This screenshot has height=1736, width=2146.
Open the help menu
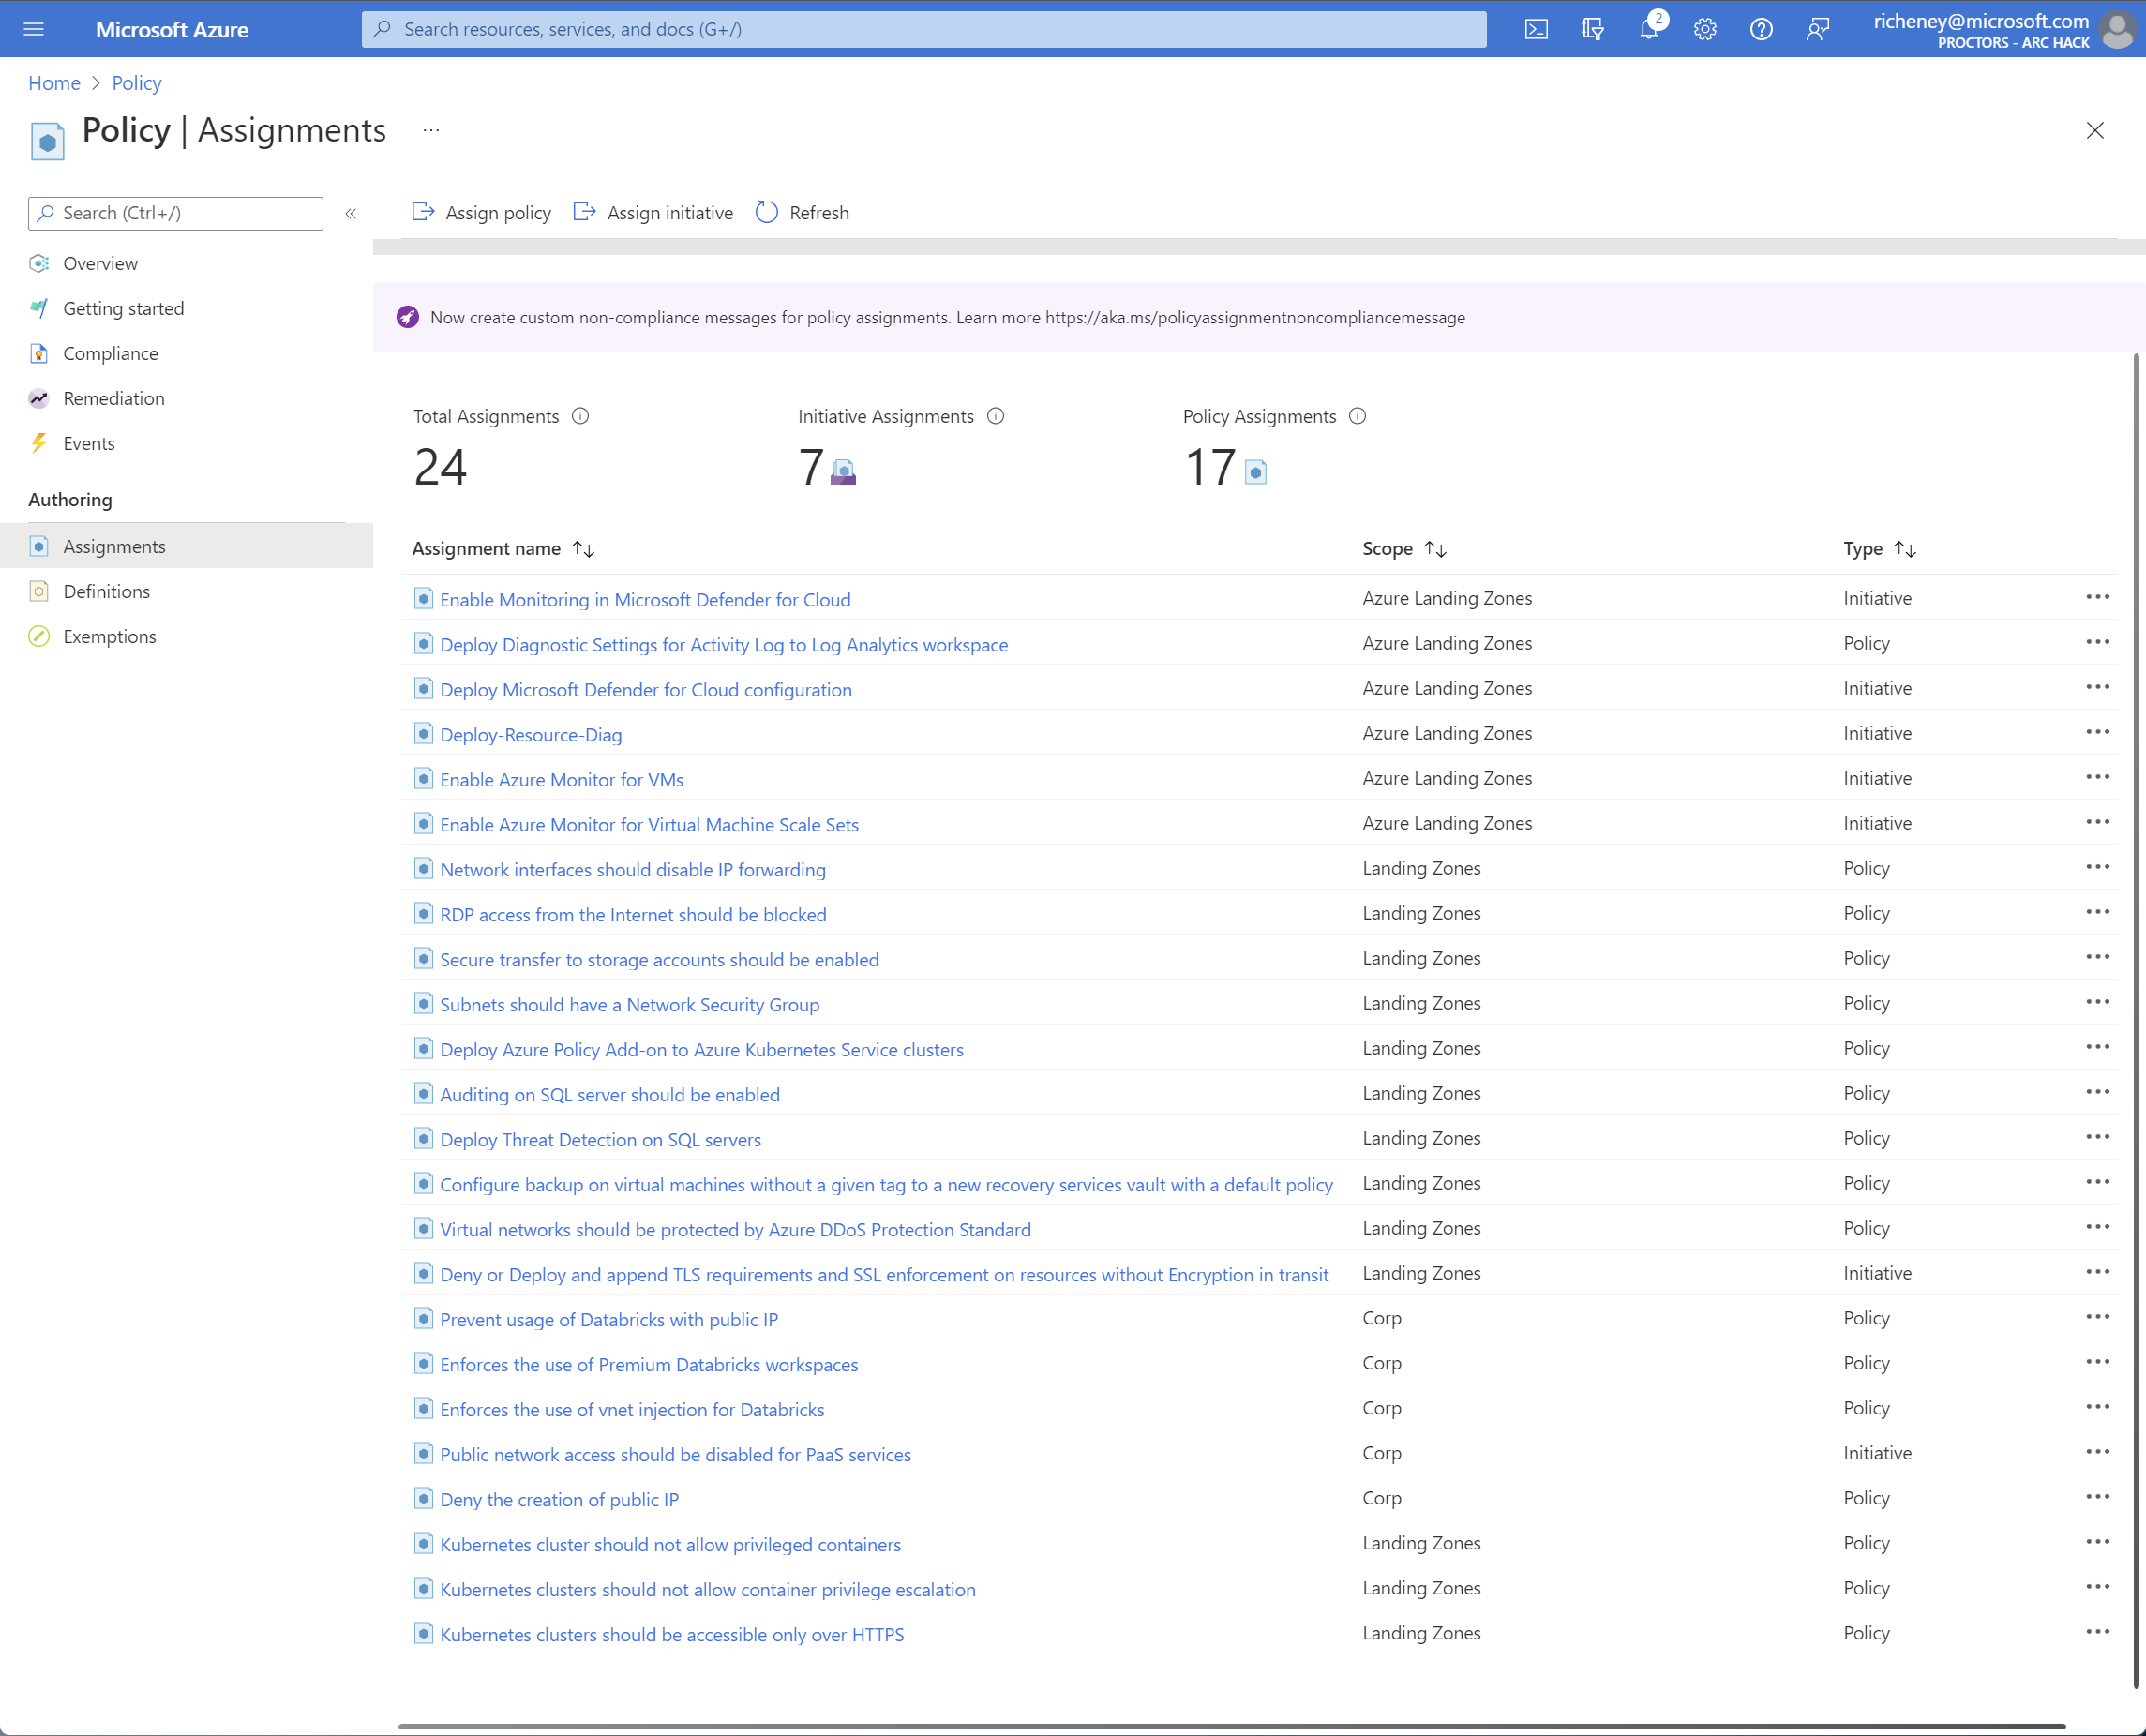(x=1761, y=29)
